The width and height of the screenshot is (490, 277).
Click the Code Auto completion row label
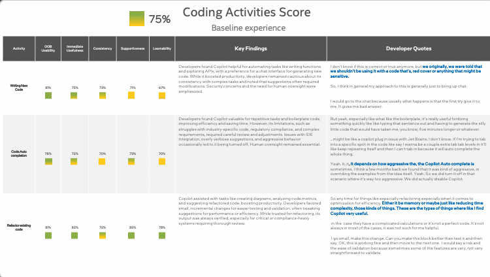click(x=19, y=154)
